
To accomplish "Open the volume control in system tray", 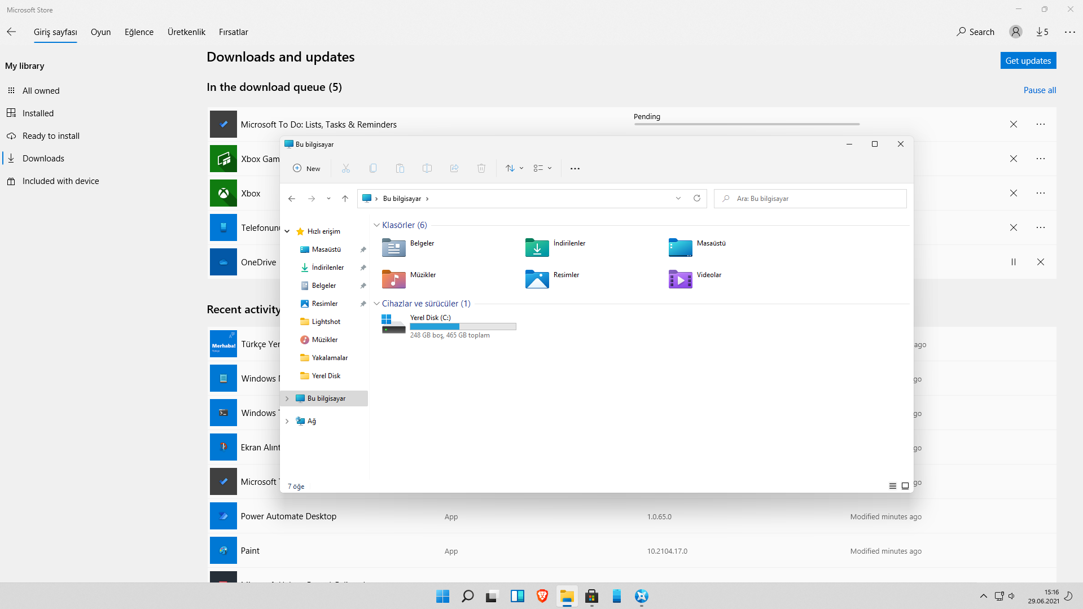I will pyautogui.click(x=1011, y=596).
